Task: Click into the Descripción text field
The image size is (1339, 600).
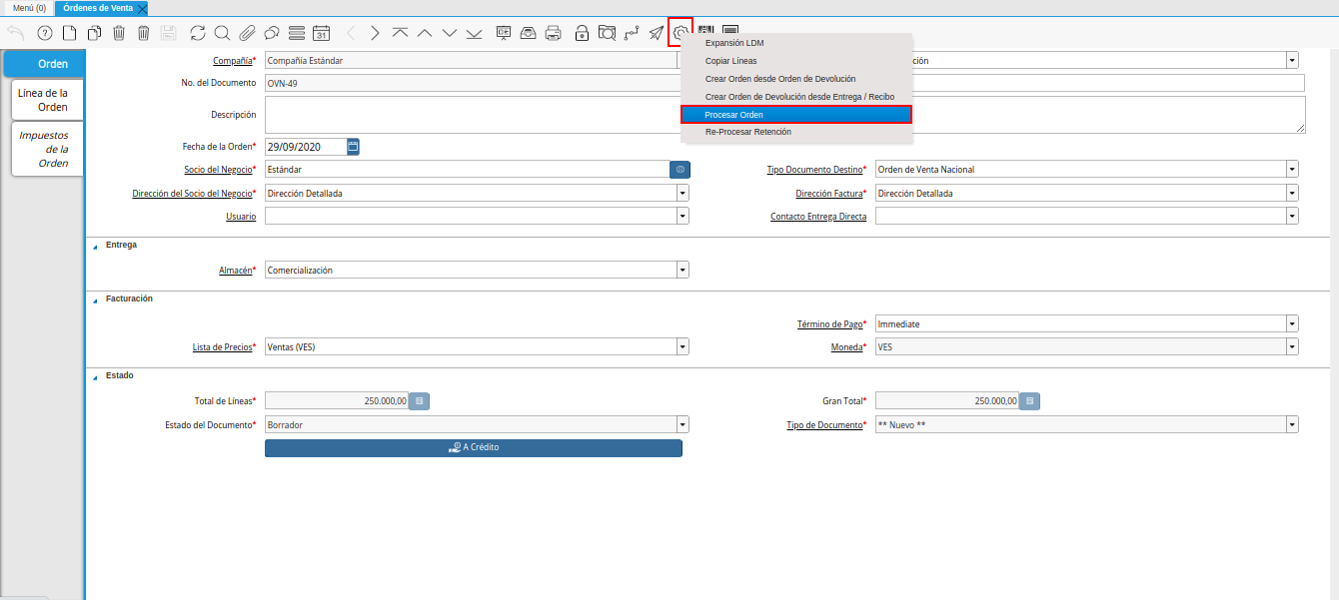Action: pos(470,115)
